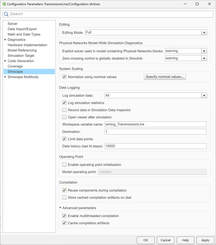
Task: Enable Open viewer after simulation
Action: pyautogui.click(x=64, y=117)
